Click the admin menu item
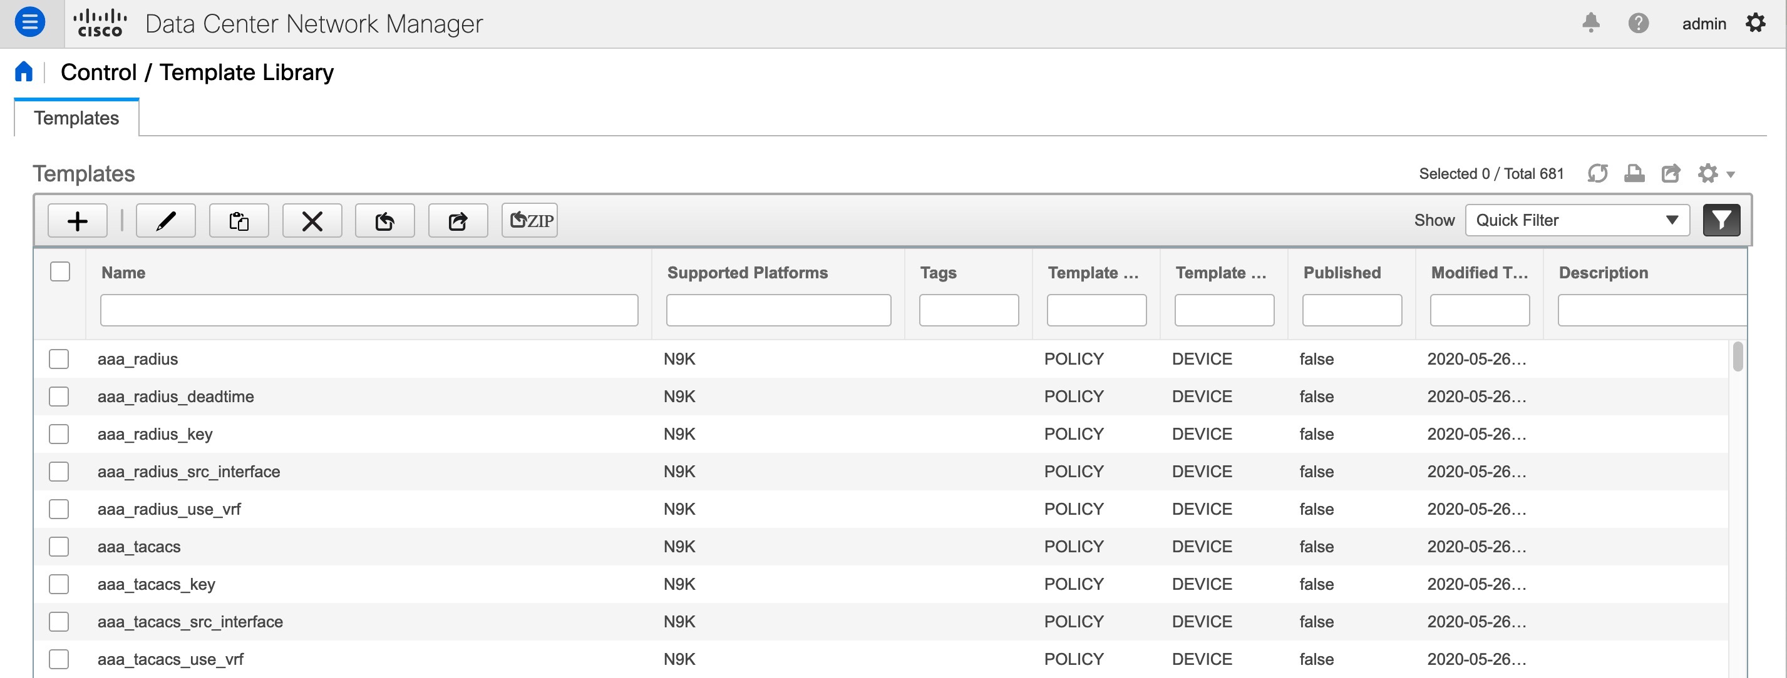 point(1704,23)
